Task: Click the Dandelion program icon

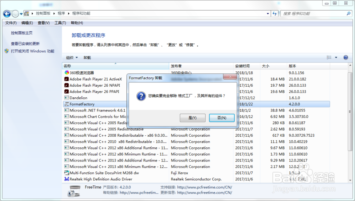Action: click(67, 98)
